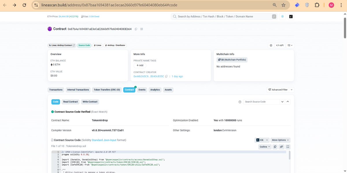This screenshot has width=347, height=173.
Task: Click the ETH price $4,444.58 link
Action: pyautogui.click(x=64, y=17)
